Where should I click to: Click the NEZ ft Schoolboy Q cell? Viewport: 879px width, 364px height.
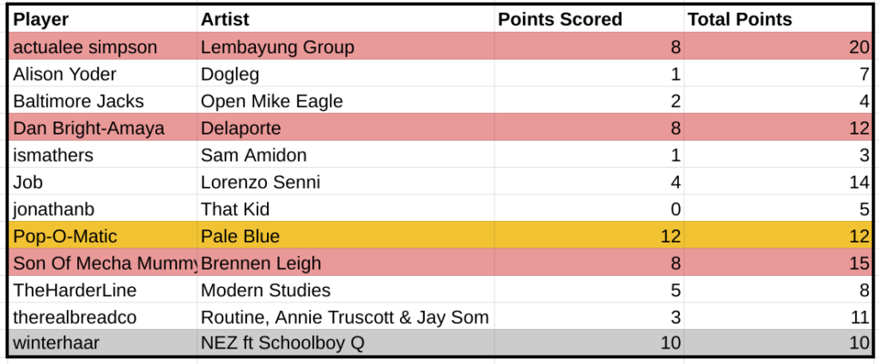[283, 343]
